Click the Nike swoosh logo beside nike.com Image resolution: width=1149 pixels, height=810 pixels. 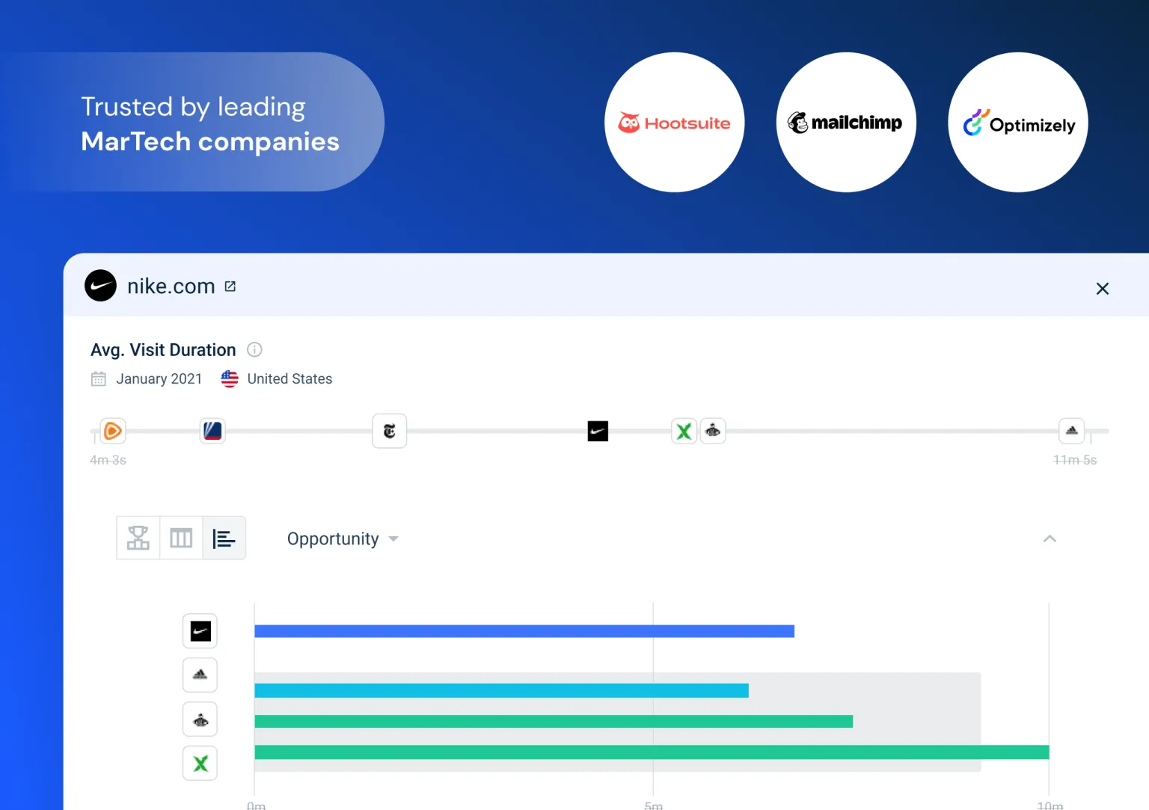(x=100, y=286)
